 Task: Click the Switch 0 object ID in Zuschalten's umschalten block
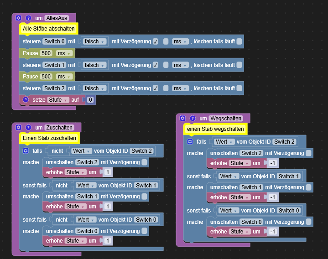pos(87,231)
